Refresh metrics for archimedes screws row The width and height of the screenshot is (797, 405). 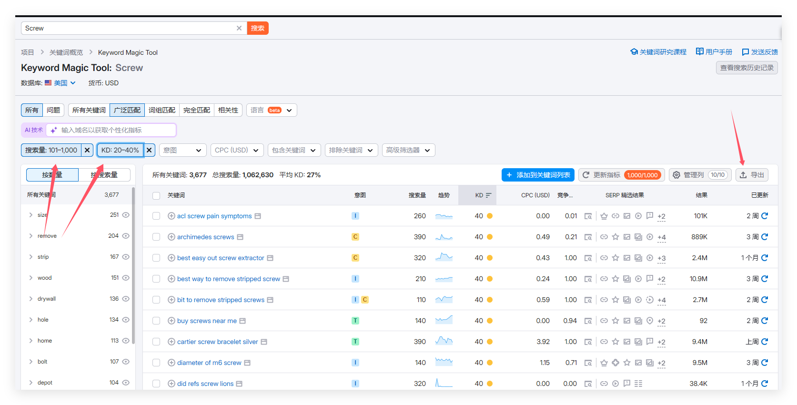(x=765, y=237)
